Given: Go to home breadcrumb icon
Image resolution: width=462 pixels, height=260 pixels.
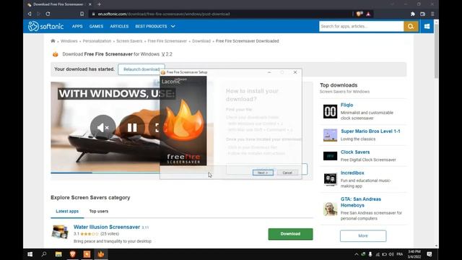Looking at the screenshot, I should (53, 41).
